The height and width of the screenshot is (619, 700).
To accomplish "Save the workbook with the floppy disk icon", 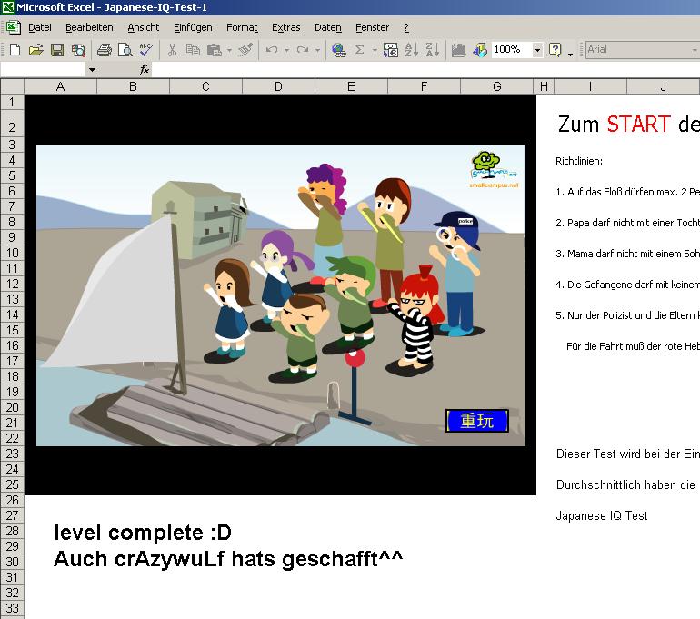I will coord(56,50).
